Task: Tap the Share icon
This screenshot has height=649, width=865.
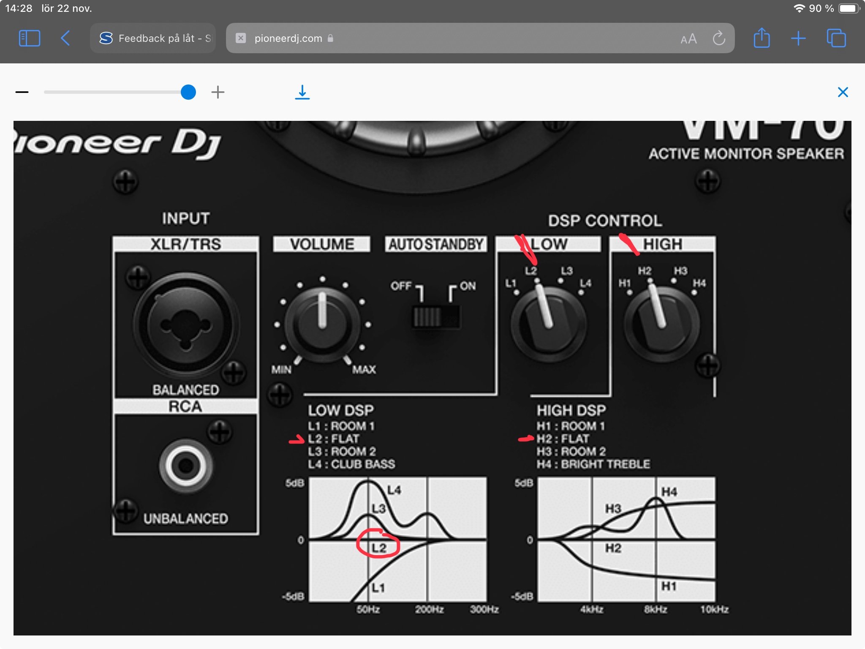Action: pyautogui.click(x=762, y=38)
